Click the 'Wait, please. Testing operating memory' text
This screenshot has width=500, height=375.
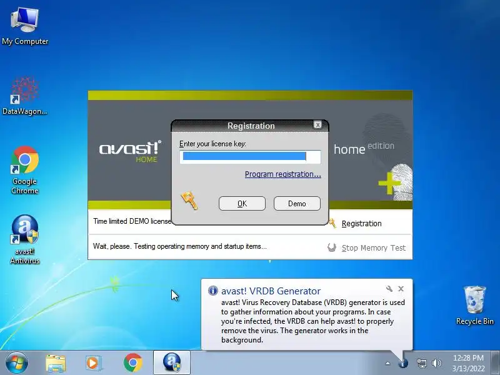click(x=180, y=246)
